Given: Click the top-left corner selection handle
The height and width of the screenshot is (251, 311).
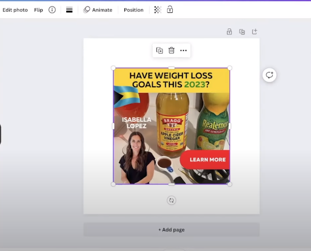Looking at the screenshot, I should [113, 68].
